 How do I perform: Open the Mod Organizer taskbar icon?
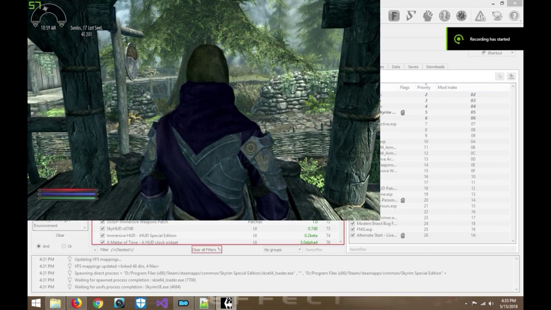coord(183,303)
